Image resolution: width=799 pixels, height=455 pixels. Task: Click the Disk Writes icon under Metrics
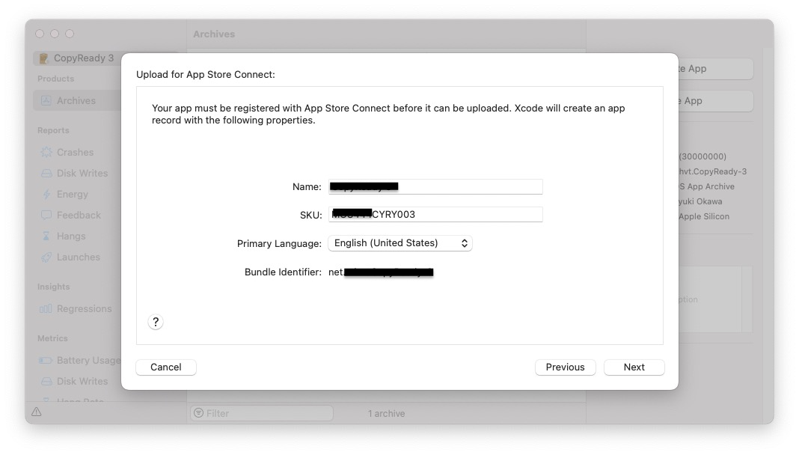pos(46,381)
